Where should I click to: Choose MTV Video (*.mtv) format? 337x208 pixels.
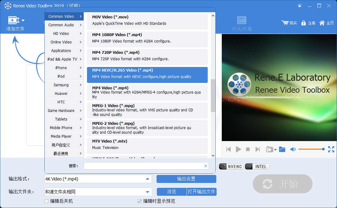(147, 146)
